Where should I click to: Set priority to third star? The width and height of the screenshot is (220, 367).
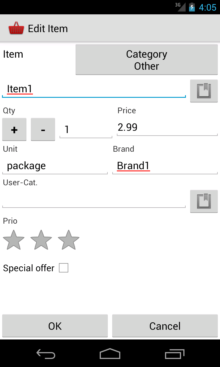pyautogui.click(x=68, y=240)
